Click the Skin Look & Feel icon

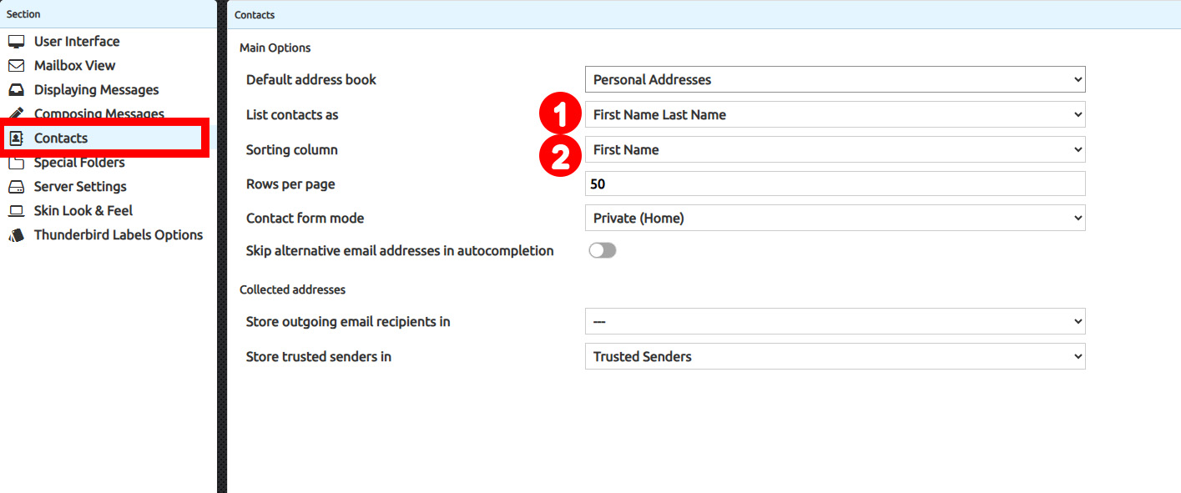click(x=16, y=211)
